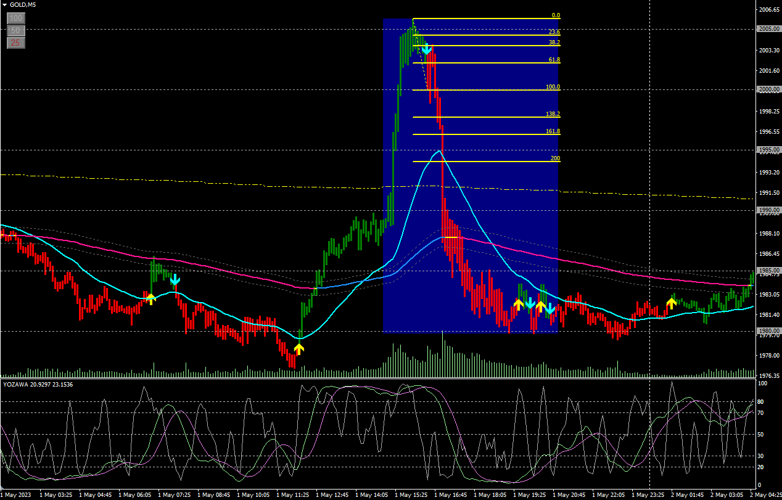Click the 1980.00 price tag on price axis
Viewport: 782px width, 500px height.
(768, 331)
